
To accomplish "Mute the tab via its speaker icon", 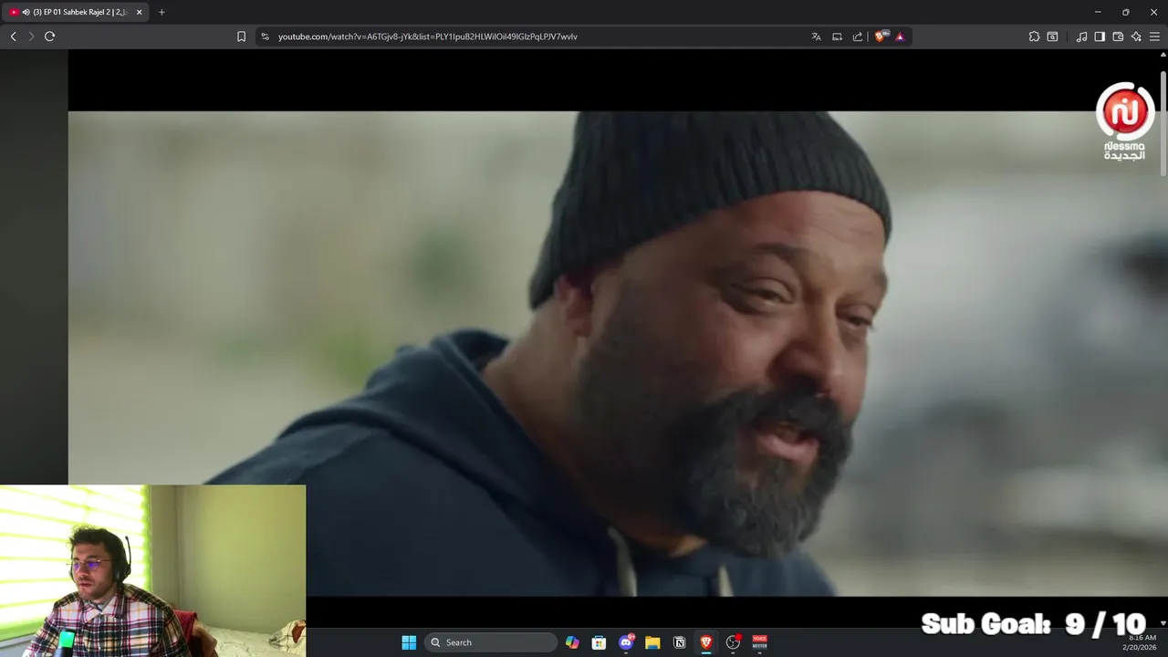I will 26,12.
